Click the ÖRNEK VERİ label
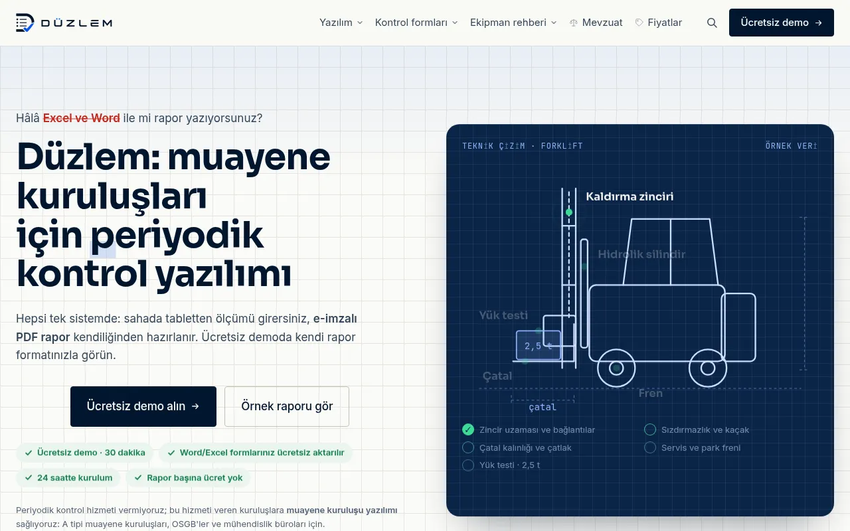This screenshot has width=850, height=531. 792,146
